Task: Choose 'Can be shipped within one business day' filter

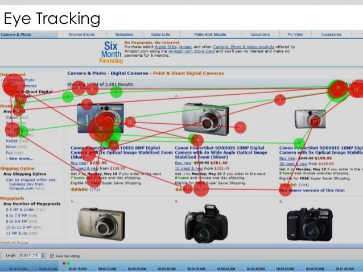Action: pos(31,184)
